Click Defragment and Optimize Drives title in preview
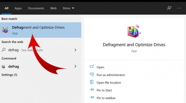The image size is (186, 103). pyautogui.click(x=134, y=45)
